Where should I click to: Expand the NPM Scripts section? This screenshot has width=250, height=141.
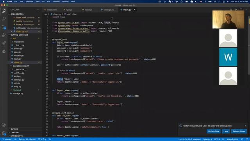[x=16, y=136]
